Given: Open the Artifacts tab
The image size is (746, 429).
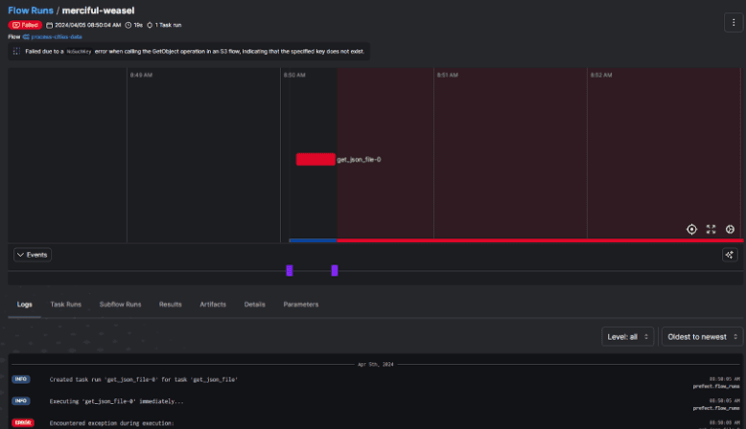Looking at the screenshot, I should point(213,305).
